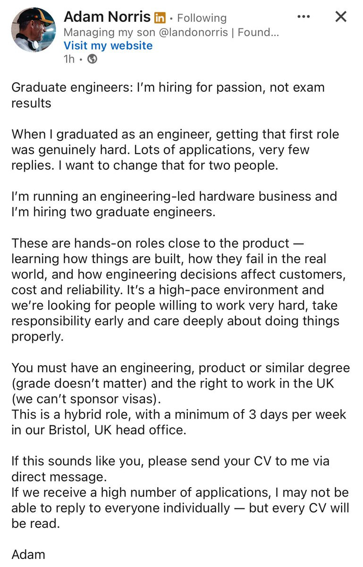Toggle the Following status
363x567 pixels.
coord(202,18)
